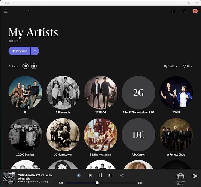Open search with the magnifier icon
Image resolution: width=201 pixels, height=187 pixels.
pos(184,11)
